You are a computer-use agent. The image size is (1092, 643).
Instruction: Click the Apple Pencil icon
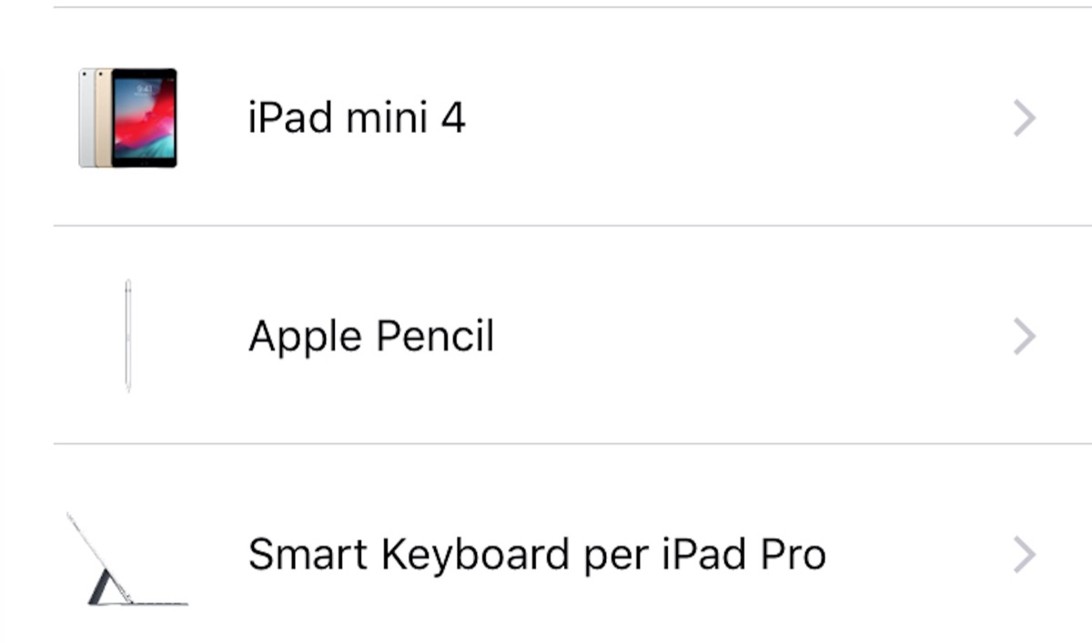pyautogui.click(x=128, y=336)
